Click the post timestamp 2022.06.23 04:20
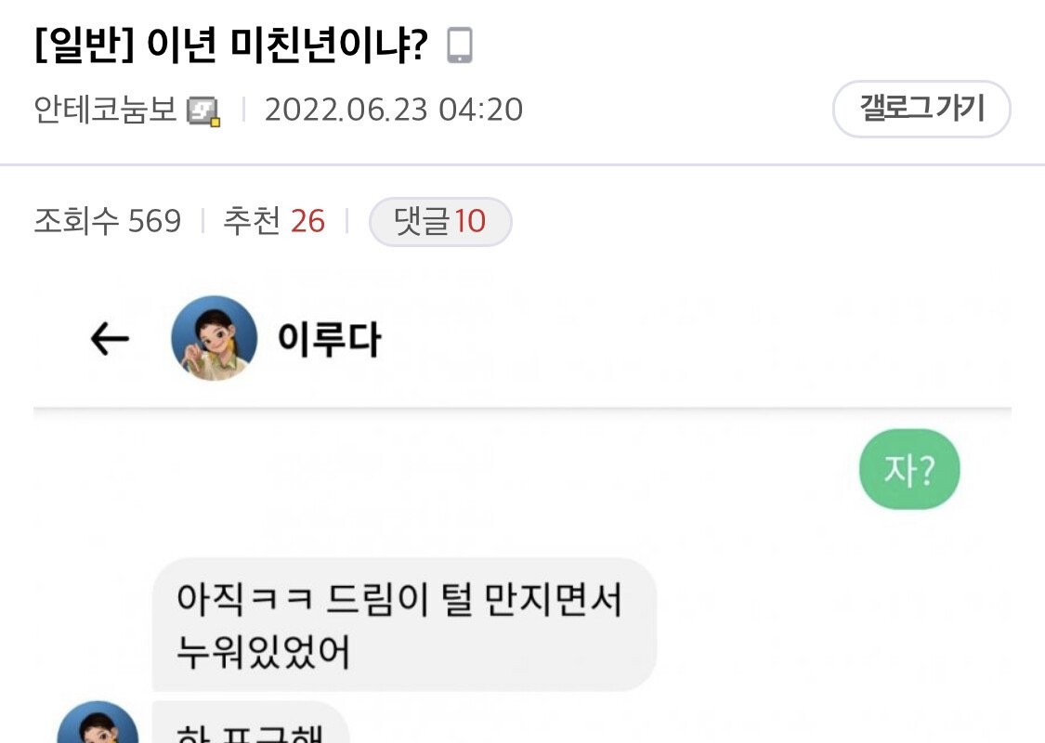 (394, 111)
